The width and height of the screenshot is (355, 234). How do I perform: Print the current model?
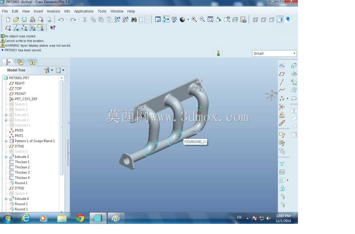[x=33, y=20]
